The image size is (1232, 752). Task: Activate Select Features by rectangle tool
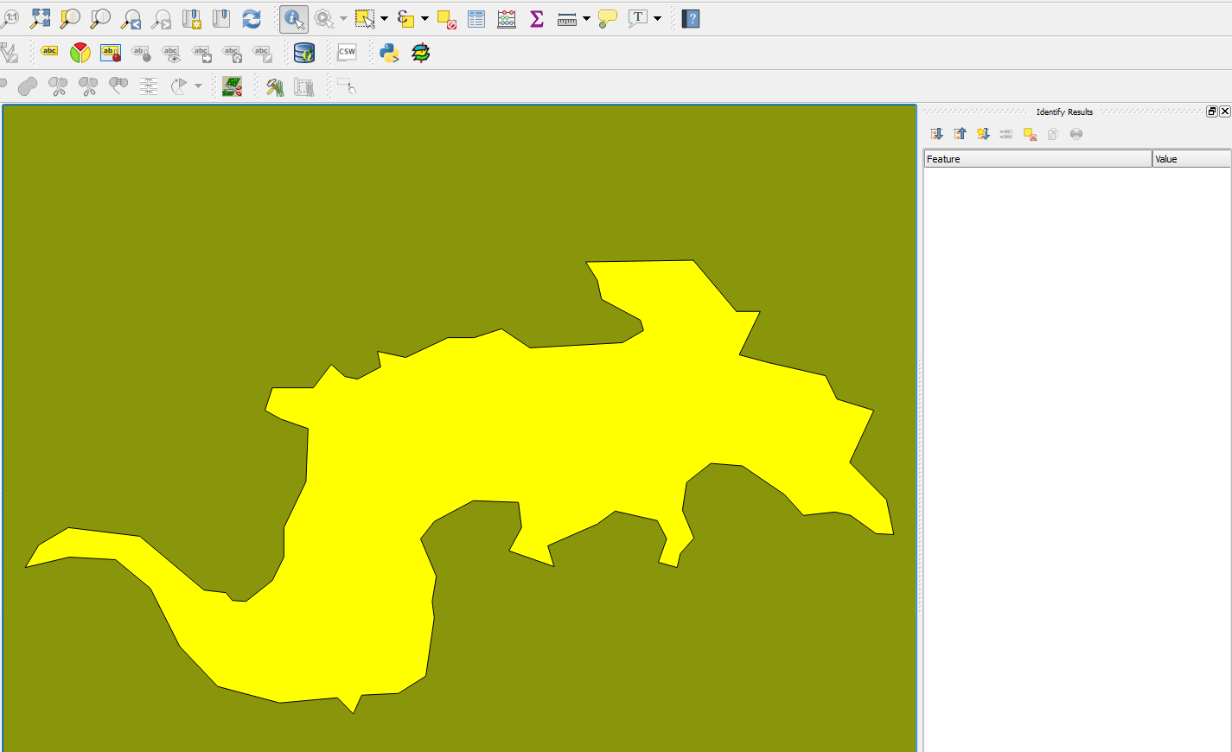[365, 18]
